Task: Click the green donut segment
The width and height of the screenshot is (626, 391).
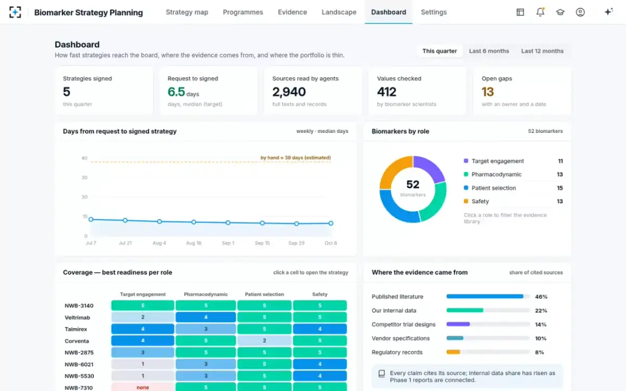Action: tap(435, 203)
